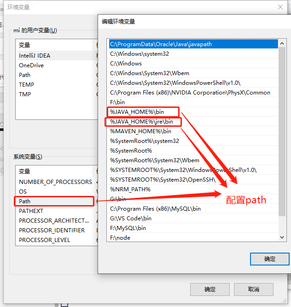Image resolution: width=291 pixels, height=307 pixels.
Task: Select the C:\Windows\system32 entry
Action: 193,53
